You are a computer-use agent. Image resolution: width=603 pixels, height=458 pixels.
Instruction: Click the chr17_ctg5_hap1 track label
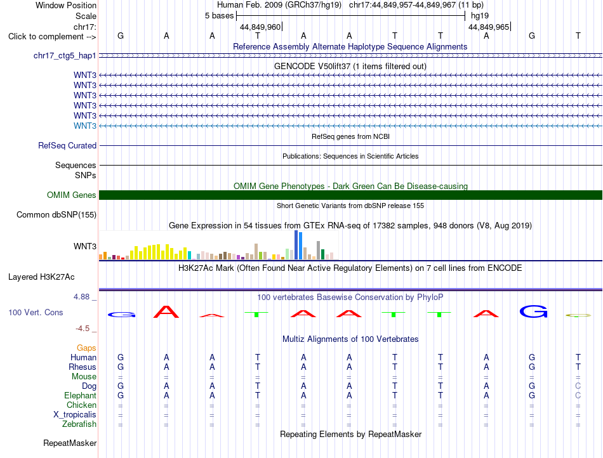[x=65, y=56]
